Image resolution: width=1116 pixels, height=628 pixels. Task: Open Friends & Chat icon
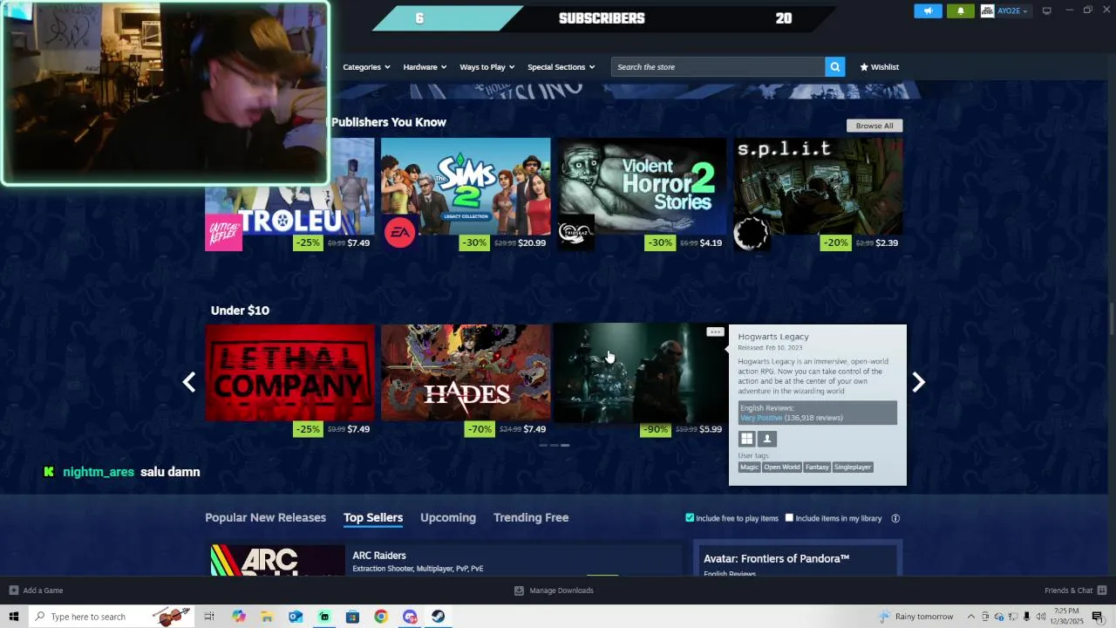coord(1102,590)
